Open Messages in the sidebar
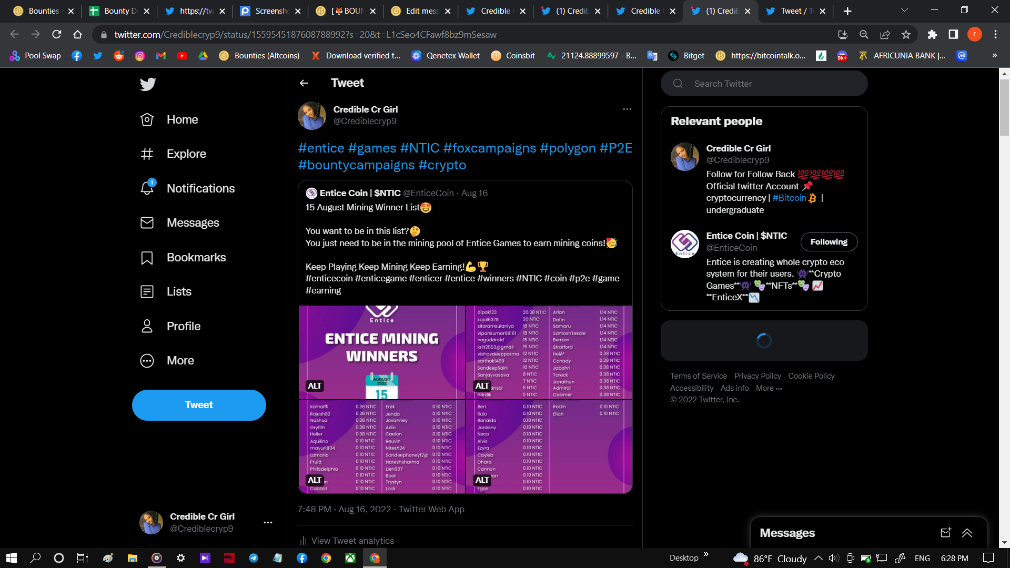1010x568 pixels. pos(179,222)
